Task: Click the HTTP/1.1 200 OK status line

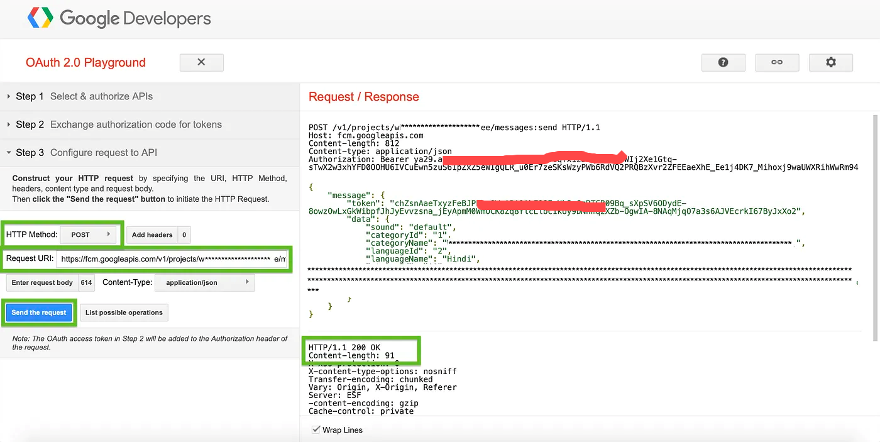Action: click(344, 348)
